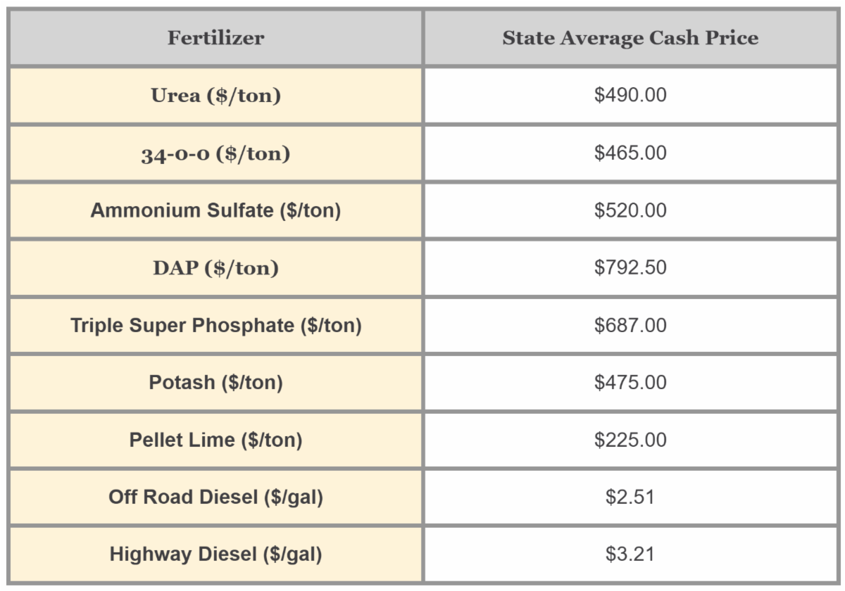Select the DAP ($/ton) cell
This screenshot has width=845, height=591.
pyautogui.click(x=215, y=268)
